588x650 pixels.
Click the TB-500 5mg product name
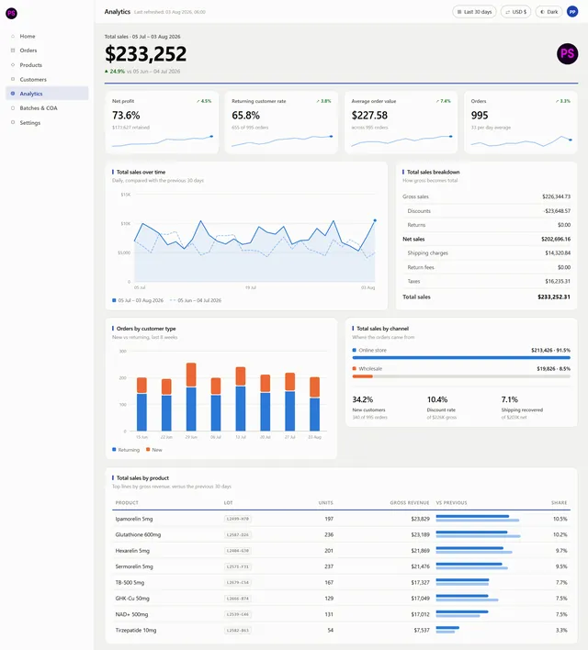pos(130,582)
